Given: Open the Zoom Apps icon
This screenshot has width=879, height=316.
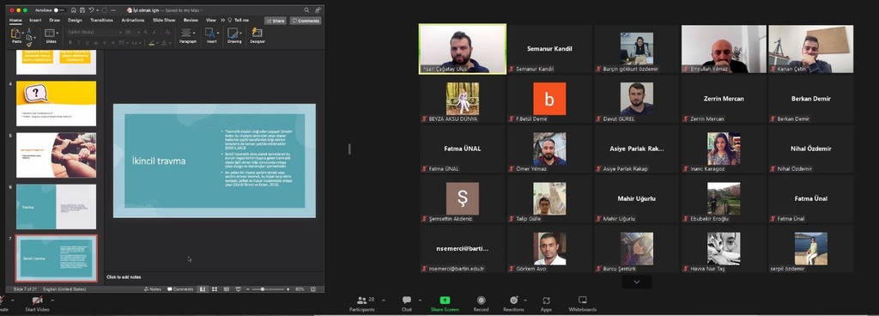Looking at the screenshot, I should coord(546,301).
